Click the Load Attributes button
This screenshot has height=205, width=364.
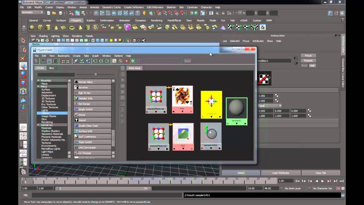point(281,173)
